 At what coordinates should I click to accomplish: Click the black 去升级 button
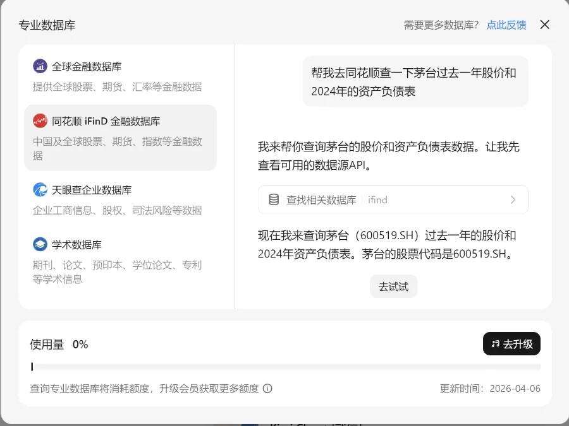(511, 344)
